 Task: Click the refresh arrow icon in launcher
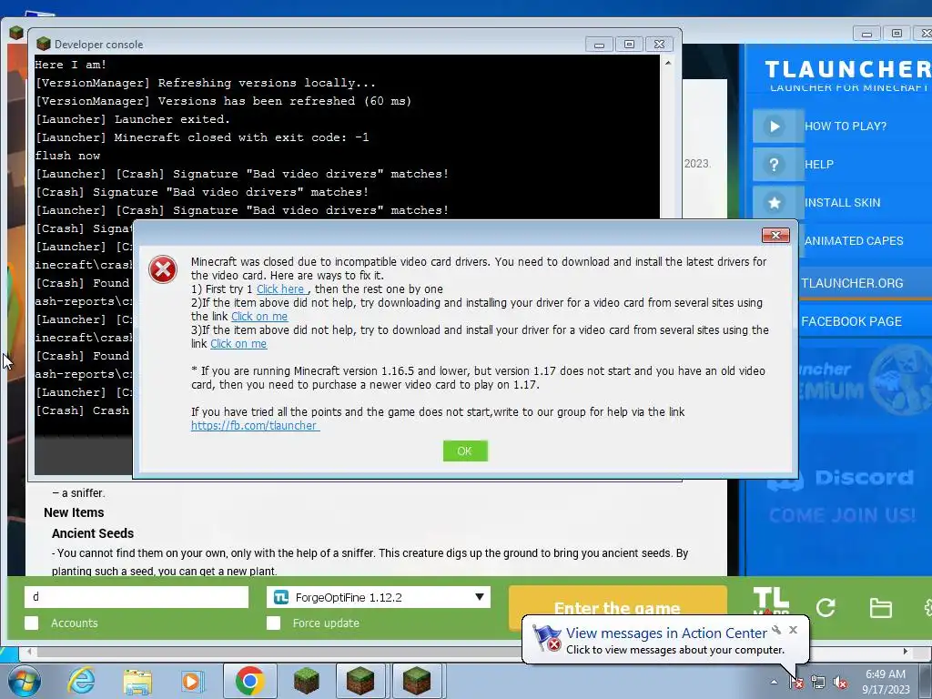[x=826, y=607]
